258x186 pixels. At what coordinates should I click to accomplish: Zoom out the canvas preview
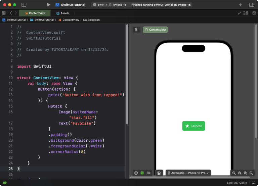tap(234, 173)
